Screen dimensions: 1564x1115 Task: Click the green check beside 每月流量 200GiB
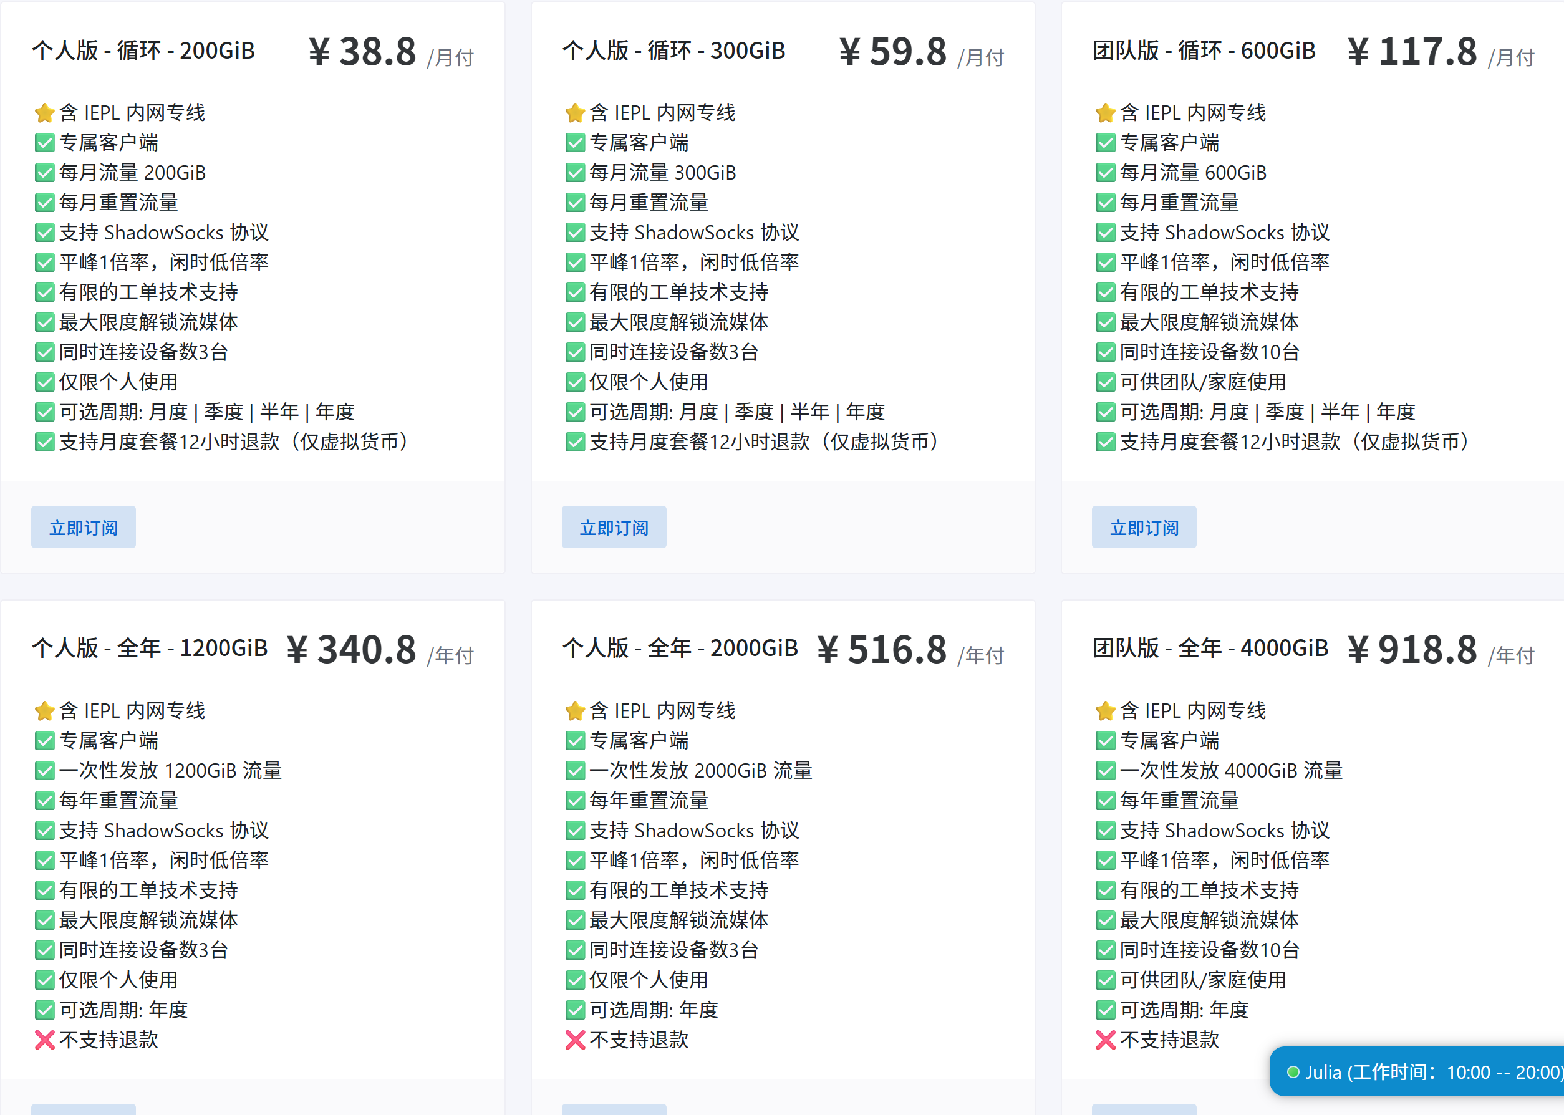45,172
